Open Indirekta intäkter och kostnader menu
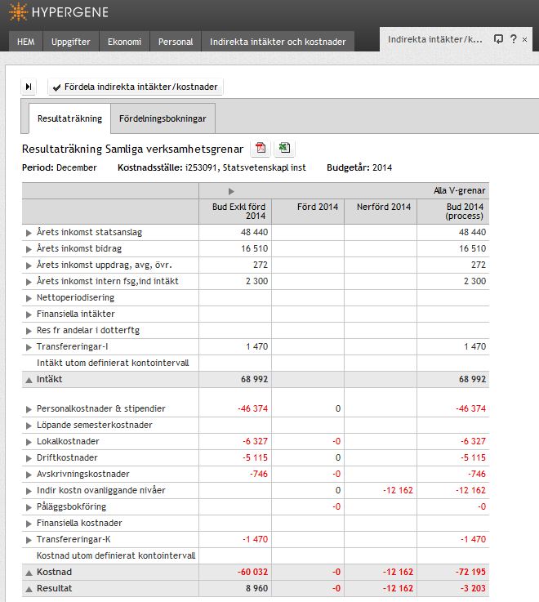This screenshot has height=602, width=539. click(278, 42)
